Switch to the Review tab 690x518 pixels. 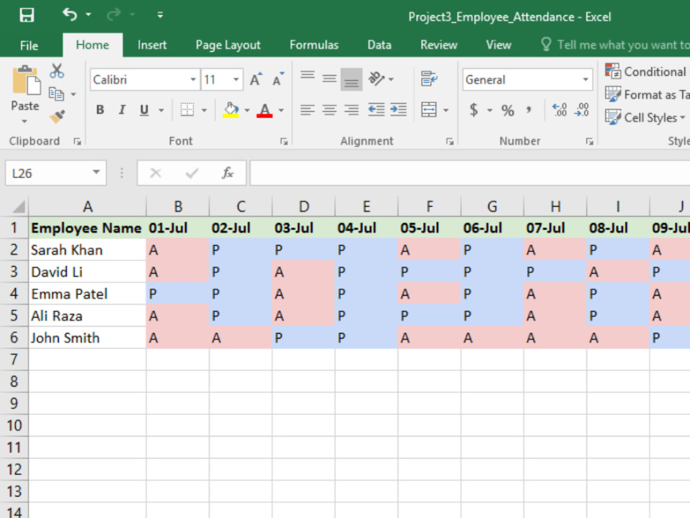pyautogui.click(x=439, y=45)
